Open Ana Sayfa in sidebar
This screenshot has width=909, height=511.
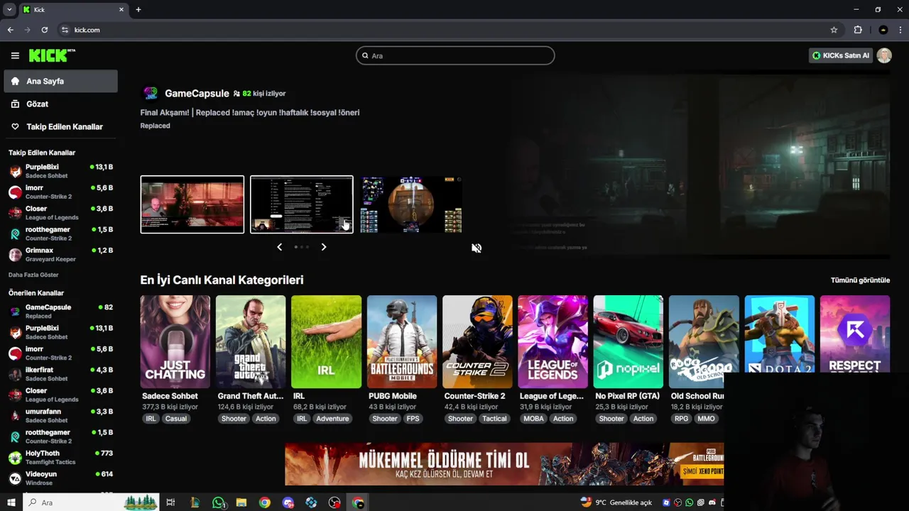61,81
